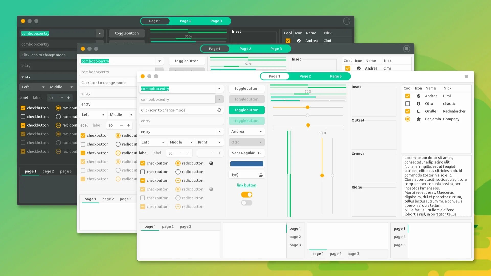Switch to Page 2 in the front window's header
This screenshot has height=276, width=491.
(x=305, y=76)
